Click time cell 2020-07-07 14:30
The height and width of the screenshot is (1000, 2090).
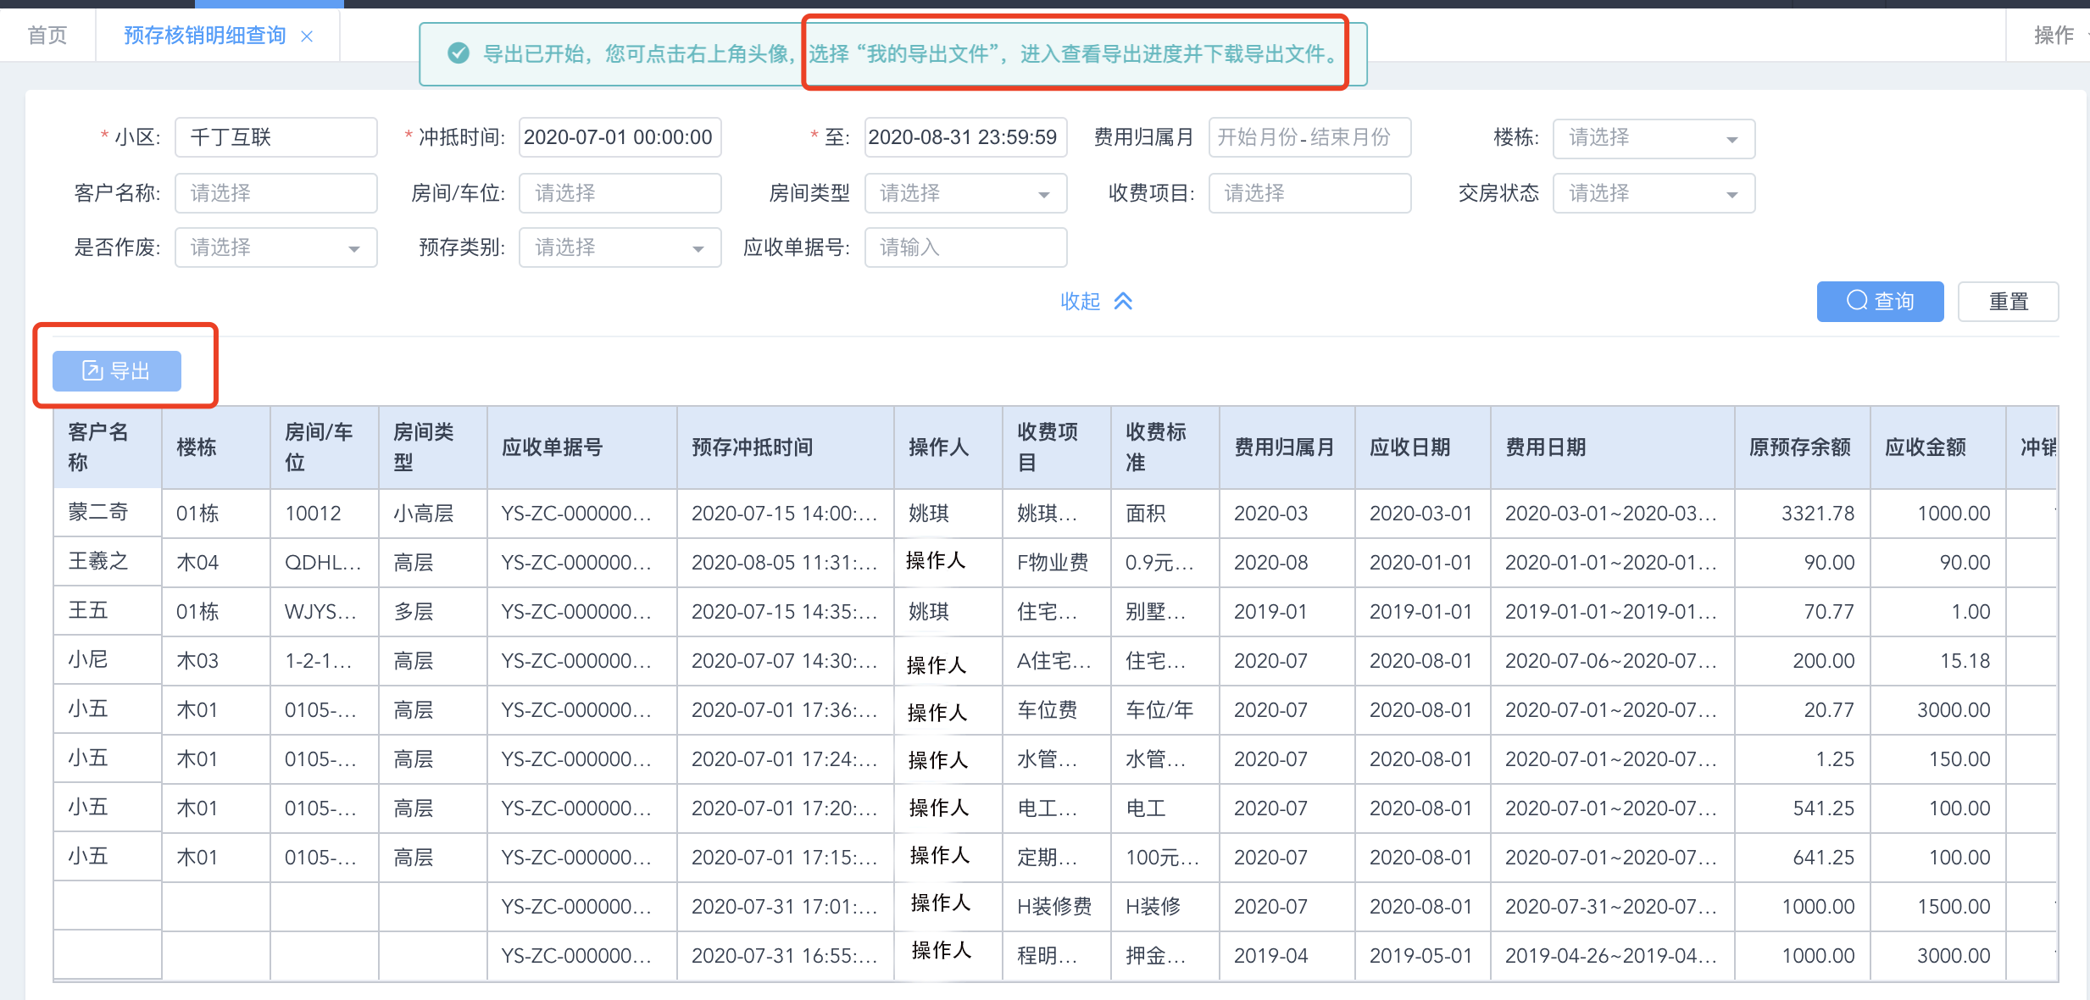click(x=786, y=661)
